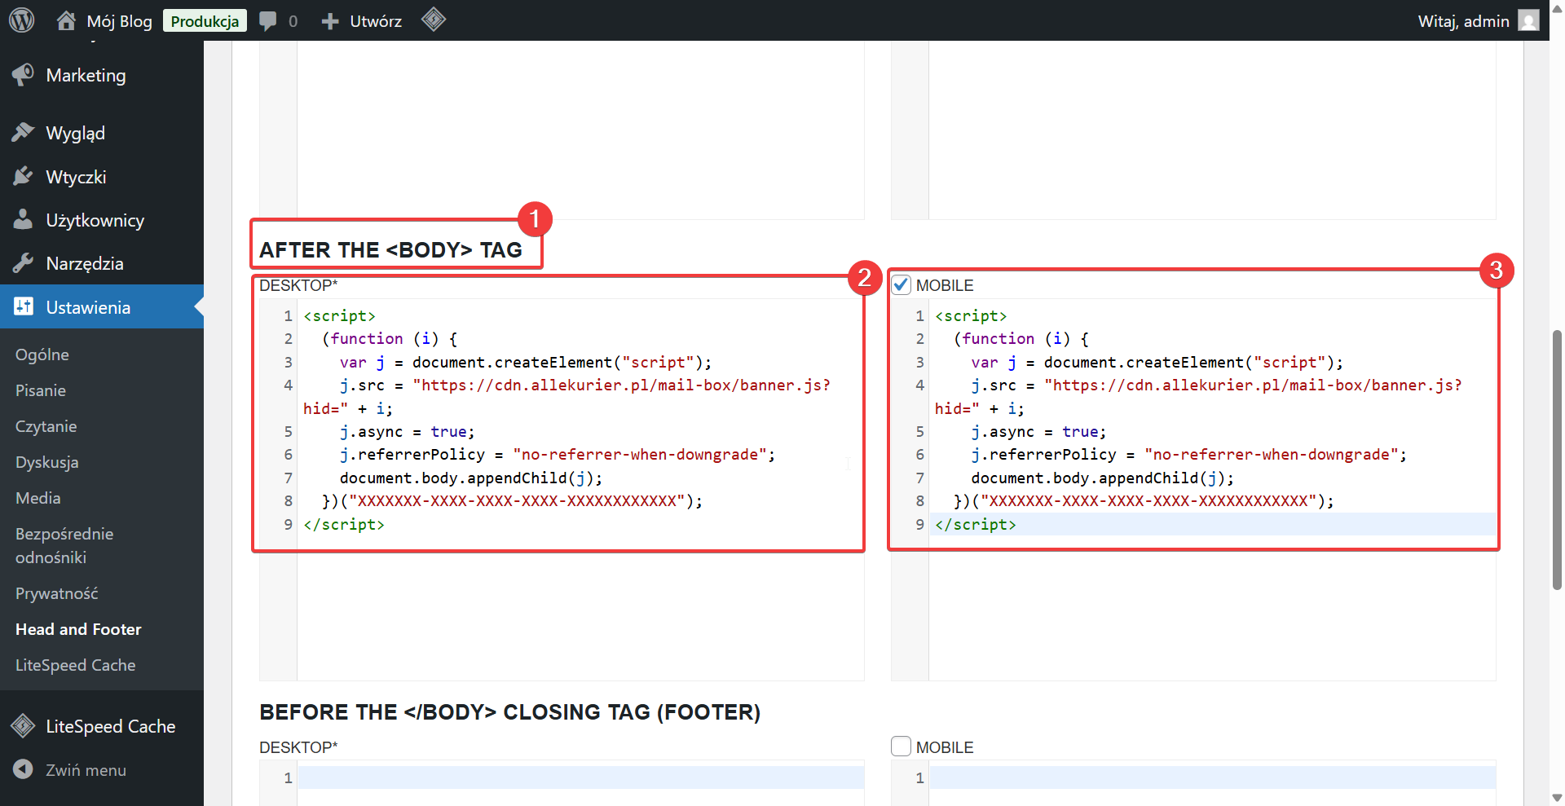
Task: Open the LiteSpeed diamond icon in toolbar
Action: click(x=434, y=20)
